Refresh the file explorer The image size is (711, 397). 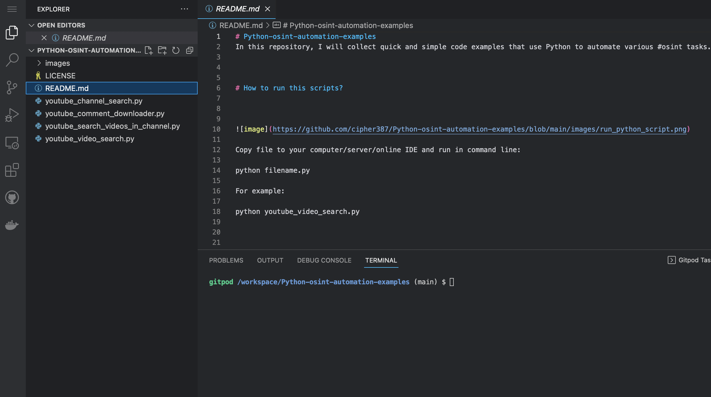[x=176, y=50]
